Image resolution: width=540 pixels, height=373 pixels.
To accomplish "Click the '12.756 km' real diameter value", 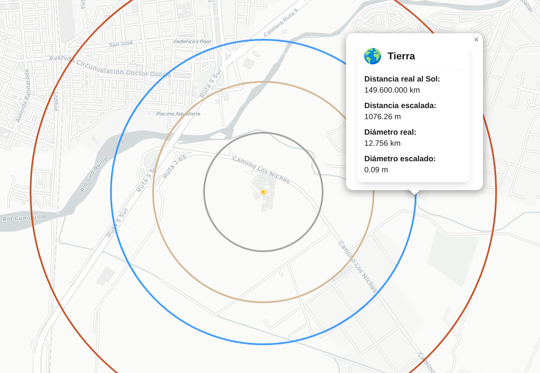I will click(x=382, y=143).
